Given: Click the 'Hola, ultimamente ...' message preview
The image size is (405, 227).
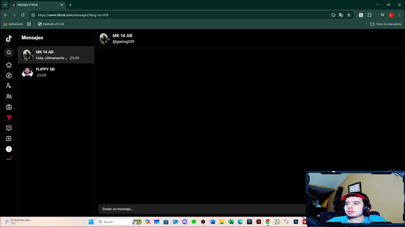Looking at the screenshot, I should 52,58.
